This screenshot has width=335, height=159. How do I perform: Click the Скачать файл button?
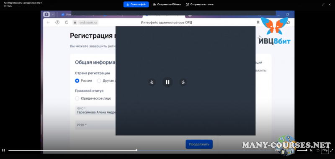click(x=136, y=4)
